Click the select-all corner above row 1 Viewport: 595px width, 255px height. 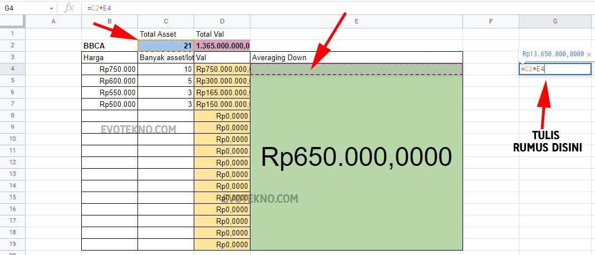coord(12,21)
